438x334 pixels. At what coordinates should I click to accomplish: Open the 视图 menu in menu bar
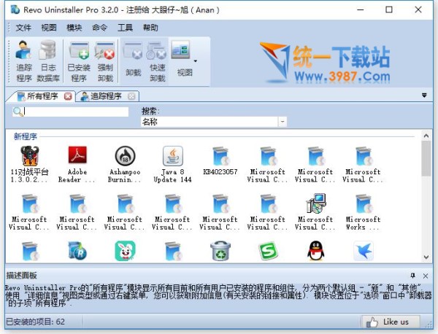49,28
